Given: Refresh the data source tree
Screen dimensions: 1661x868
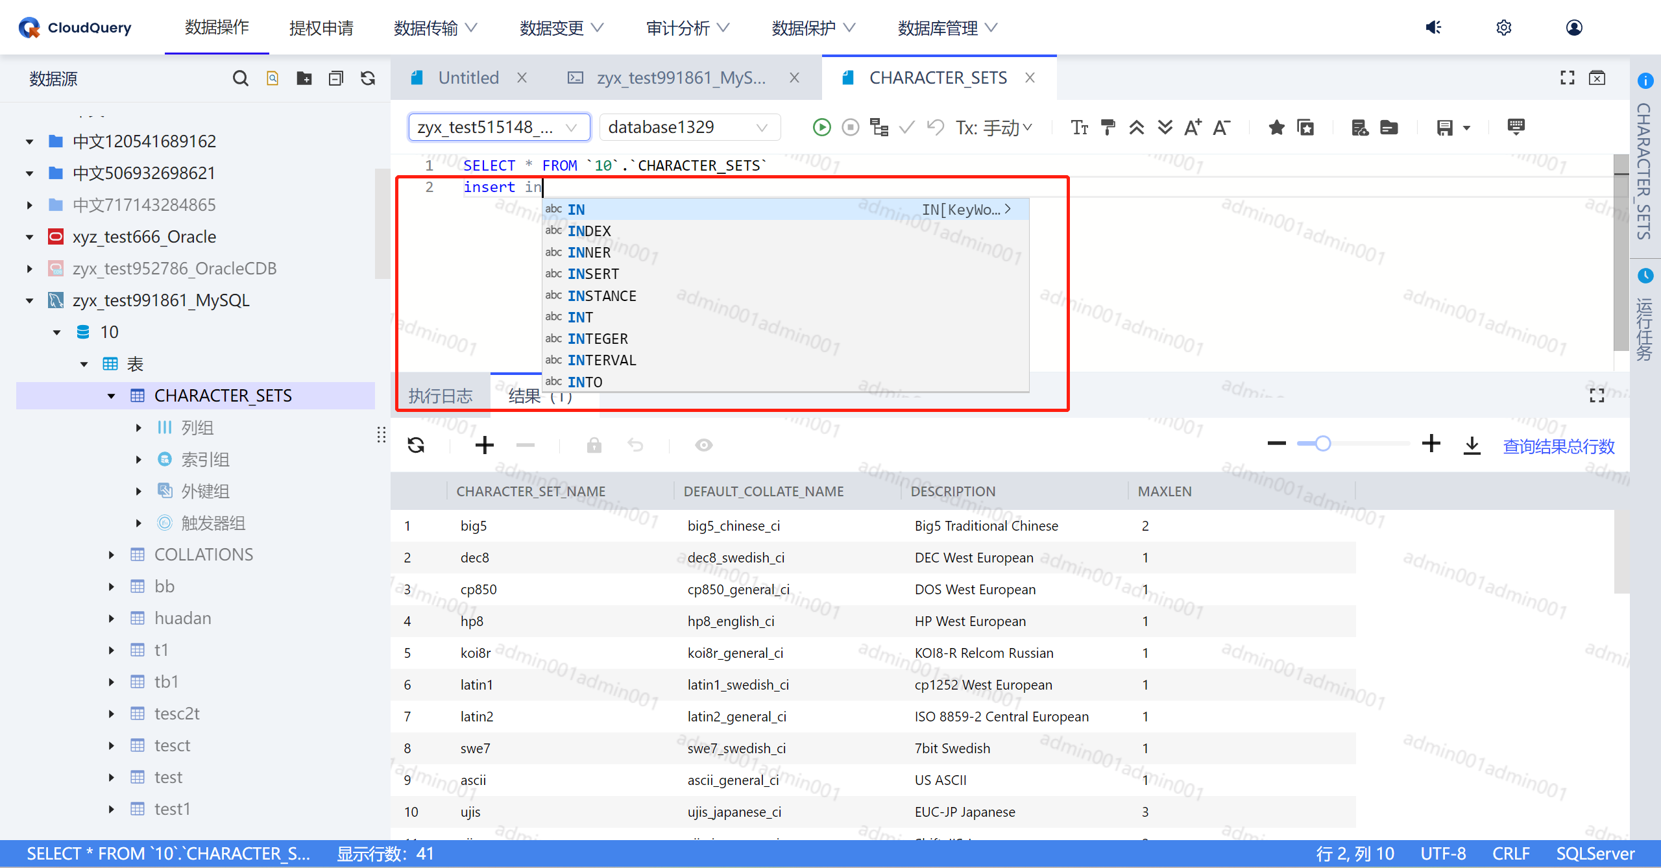Looking at the screenshot, I should (x=368, y=78).
